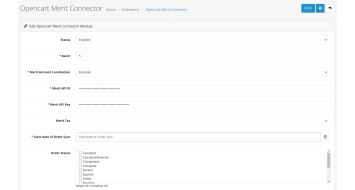Tick the Denied checkbox
Screen dimensions: 355x190
click(x=80, y=169)
